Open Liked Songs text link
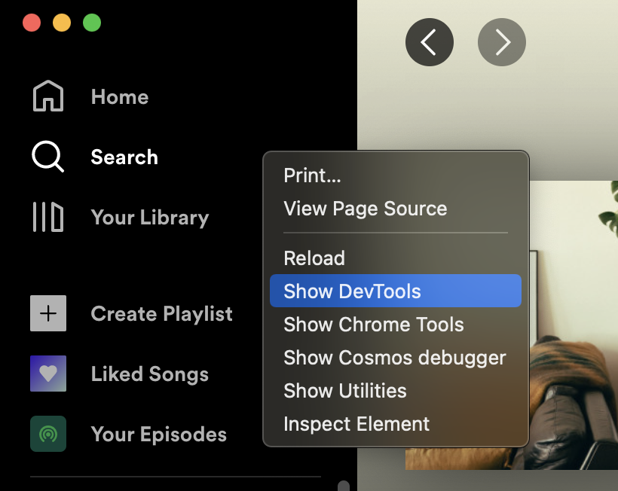Screen dimensions: 618x491 [150, 374]
